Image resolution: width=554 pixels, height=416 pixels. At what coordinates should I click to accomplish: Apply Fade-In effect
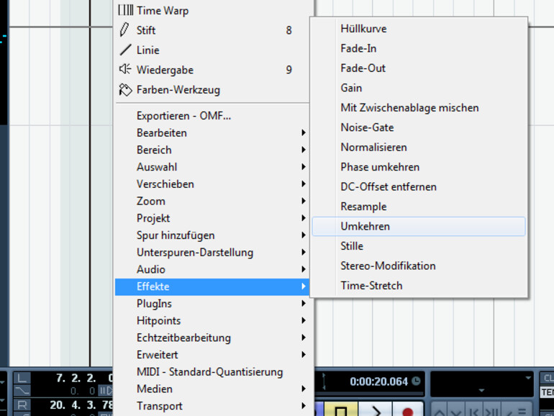tap(419, 48)
